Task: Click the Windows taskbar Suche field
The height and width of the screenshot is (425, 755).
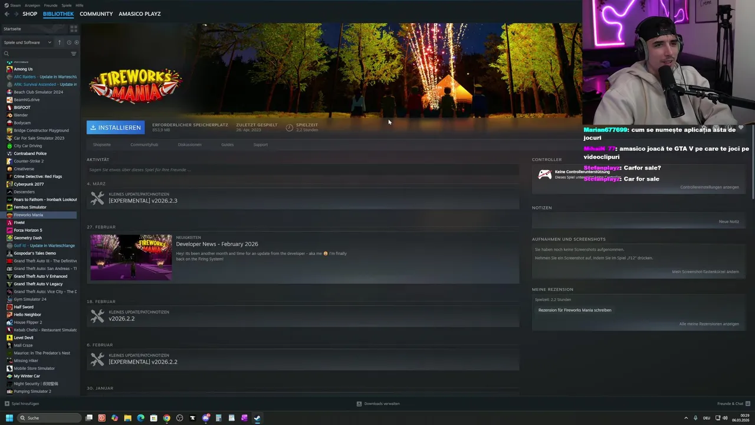Action: click(48, 418)
